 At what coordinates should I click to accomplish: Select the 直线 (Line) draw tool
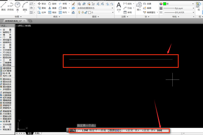point(3,6)
